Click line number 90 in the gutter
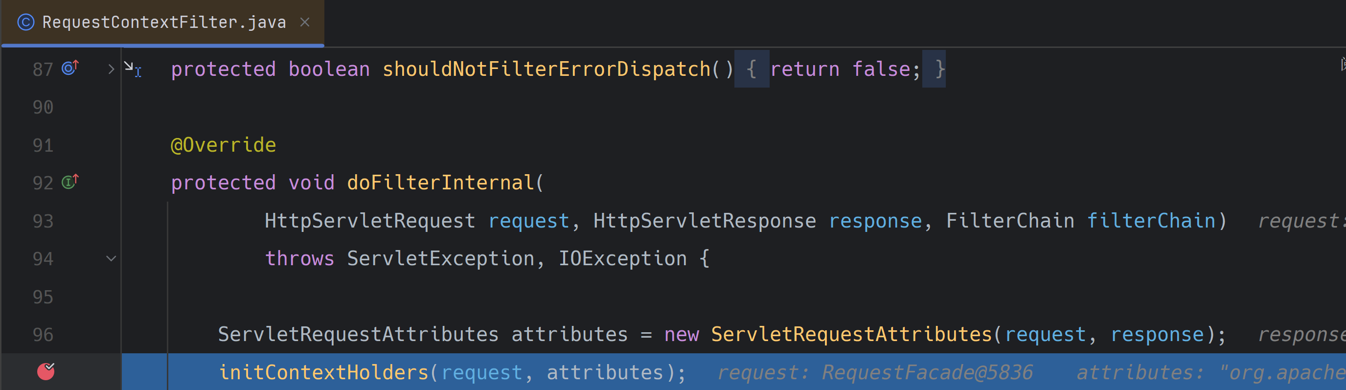Viewport: 1346px width, 390px height. pos(43,107)
